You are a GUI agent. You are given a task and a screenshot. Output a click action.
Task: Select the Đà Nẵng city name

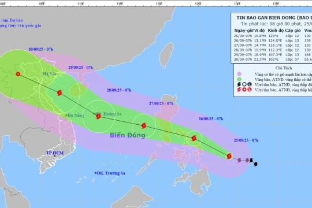76,116
